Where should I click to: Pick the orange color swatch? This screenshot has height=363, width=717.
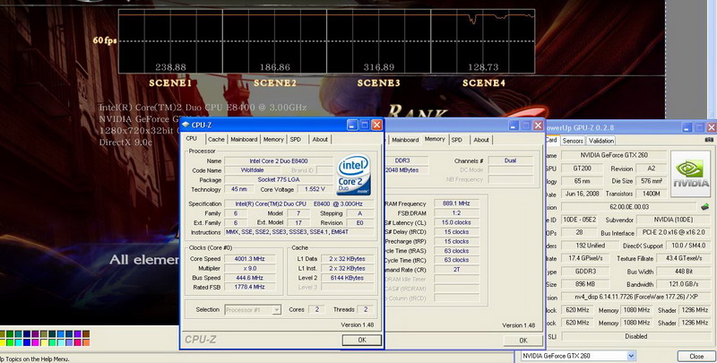85,342
